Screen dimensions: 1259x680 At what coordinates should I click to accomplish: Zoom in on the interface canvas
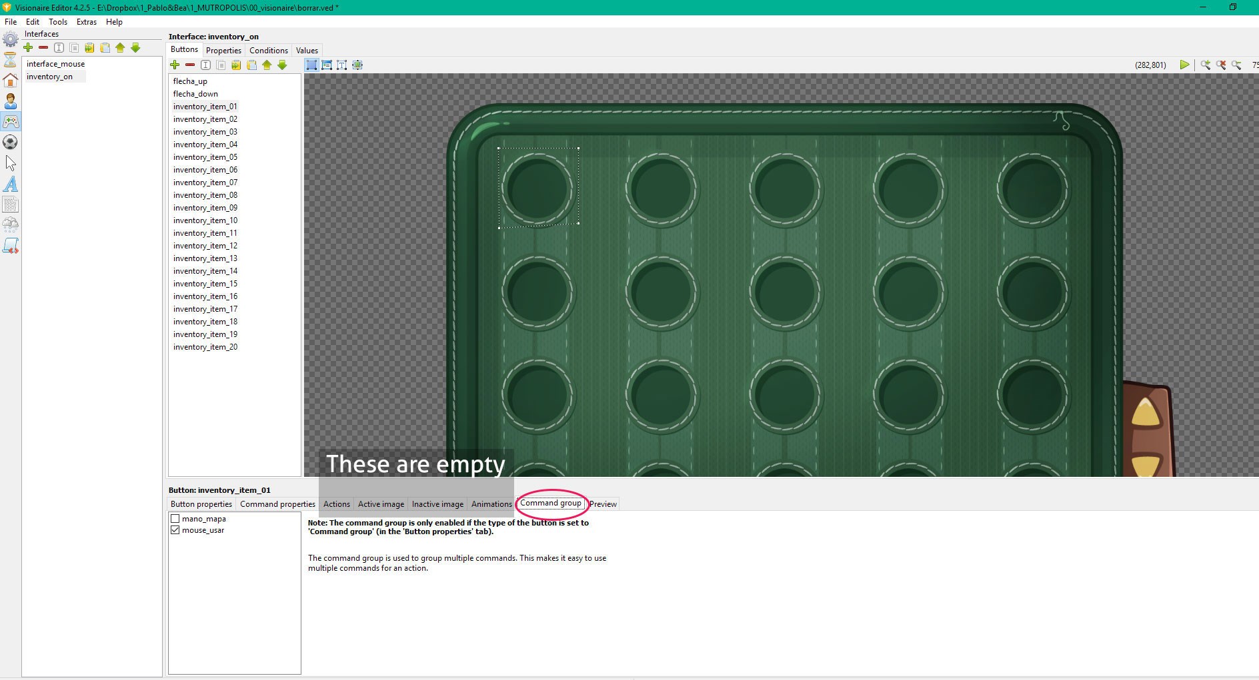(x=1206, y=65)
